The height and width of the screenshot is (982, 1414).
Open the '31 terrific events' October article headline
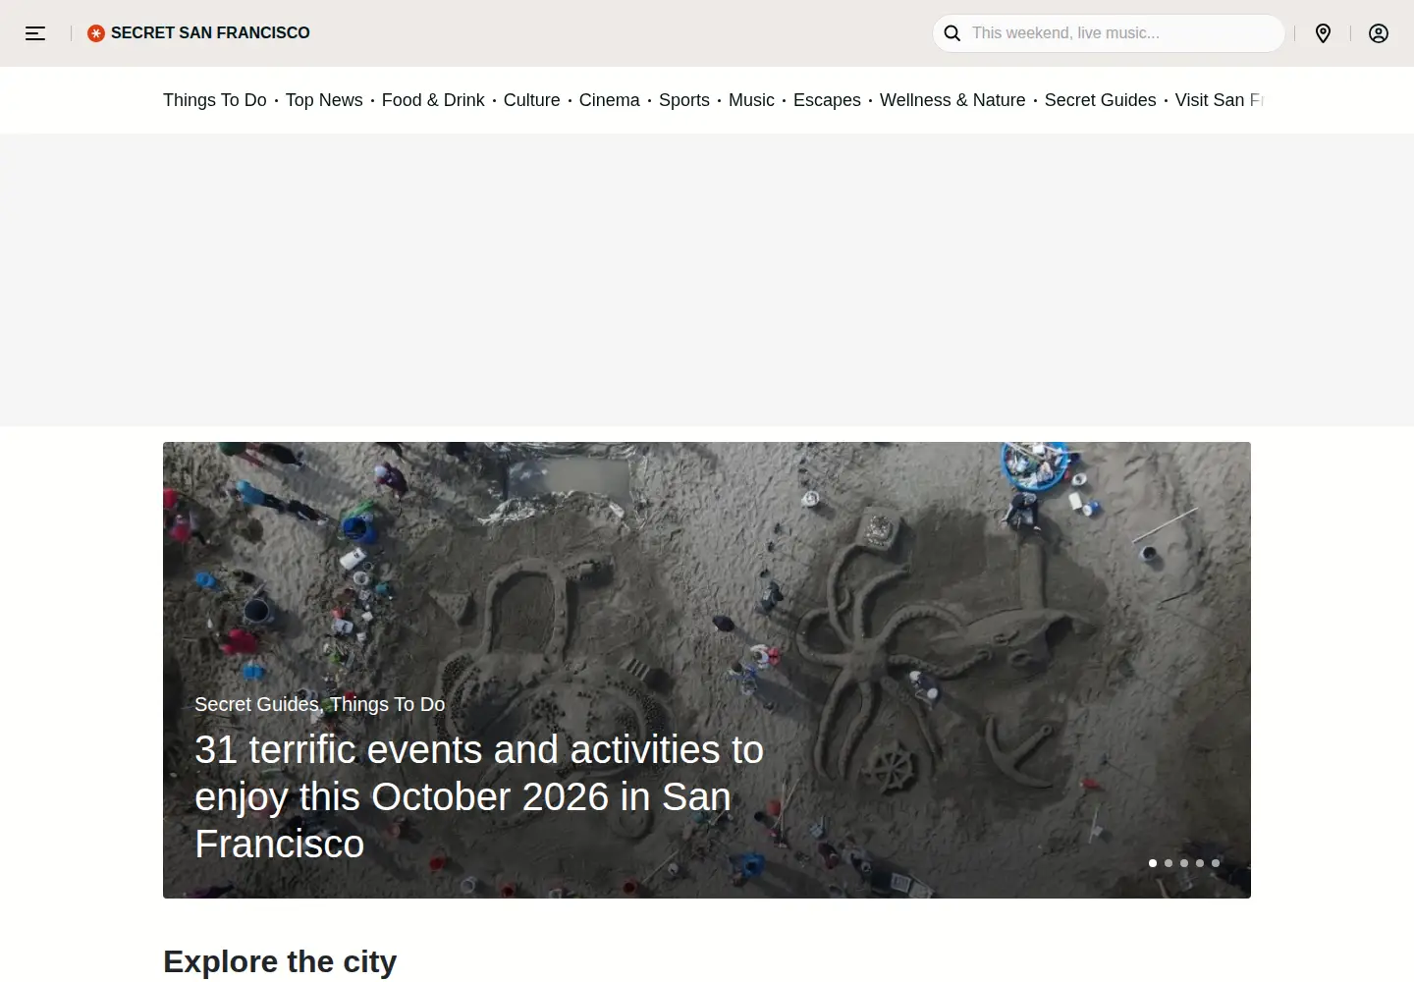pyautogui.click(x=479, y=796)
